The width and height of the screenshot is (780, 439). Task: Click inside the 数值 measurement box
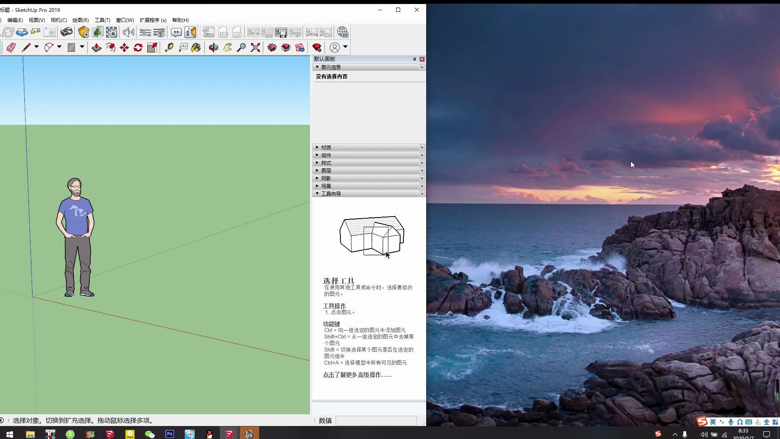click(x=376, y=421)
